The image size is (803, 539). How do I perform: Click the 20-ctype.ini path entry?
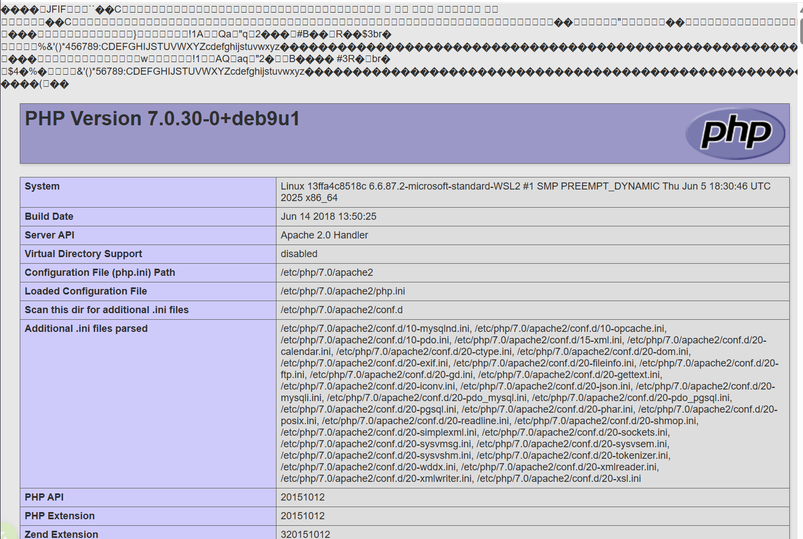[x=423, y=352]
